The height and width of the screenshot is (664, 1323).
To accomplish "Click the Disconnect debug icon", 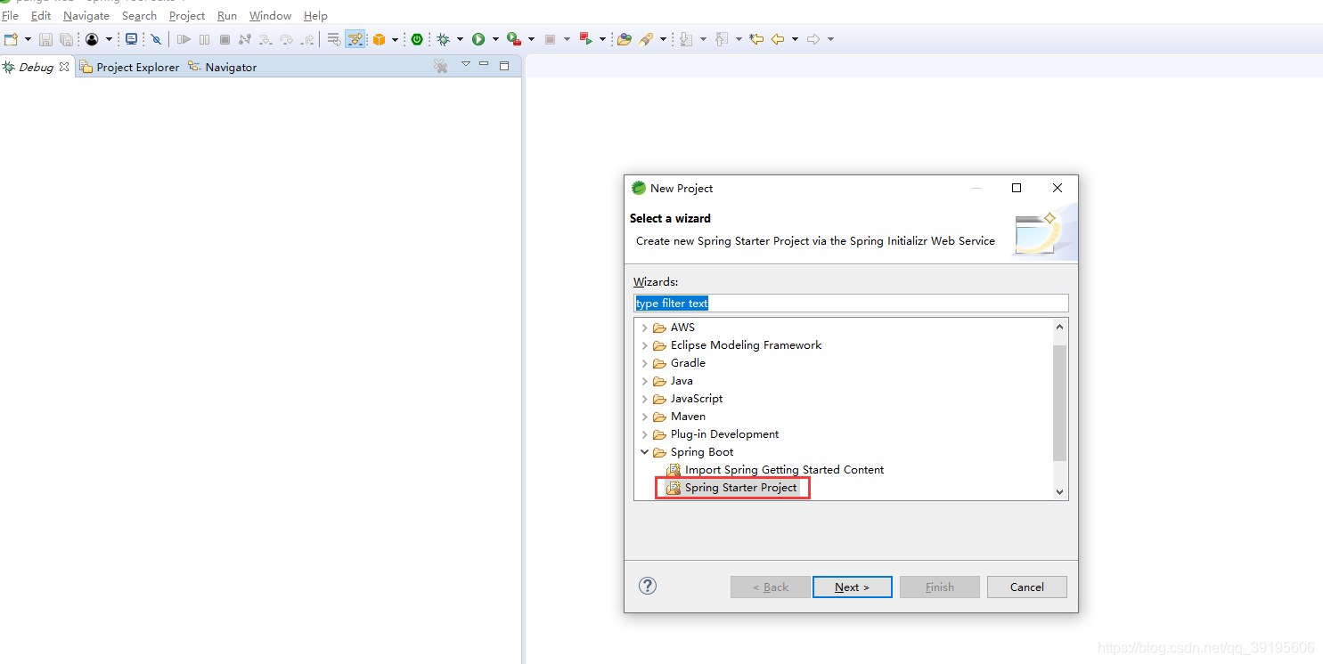I will (x=245, y=39).
